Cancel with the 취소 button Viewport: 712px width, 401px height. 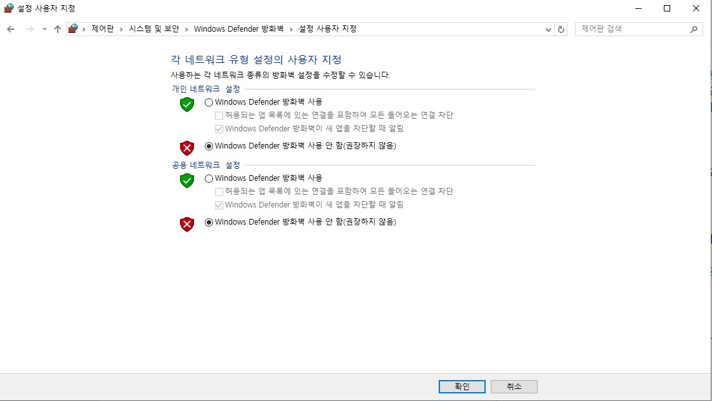point(514,386)
